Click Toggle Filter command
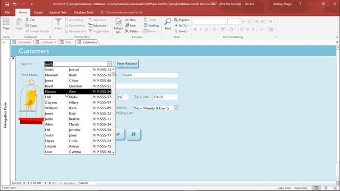Screen dimensions: 340x191 click(x=99, y=31)
